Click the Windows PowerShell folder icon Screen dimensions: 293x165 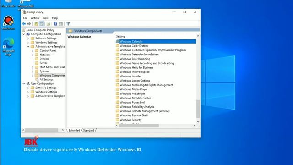coord(117,102)
